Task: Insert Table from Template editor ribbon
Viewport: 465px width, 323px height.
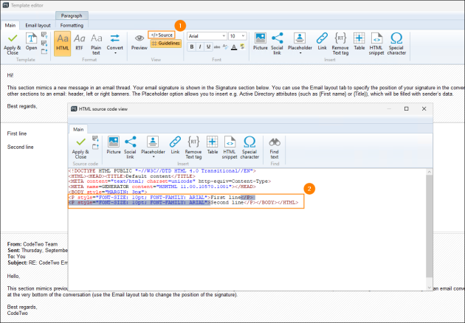Action: click(x=359, y=41)
